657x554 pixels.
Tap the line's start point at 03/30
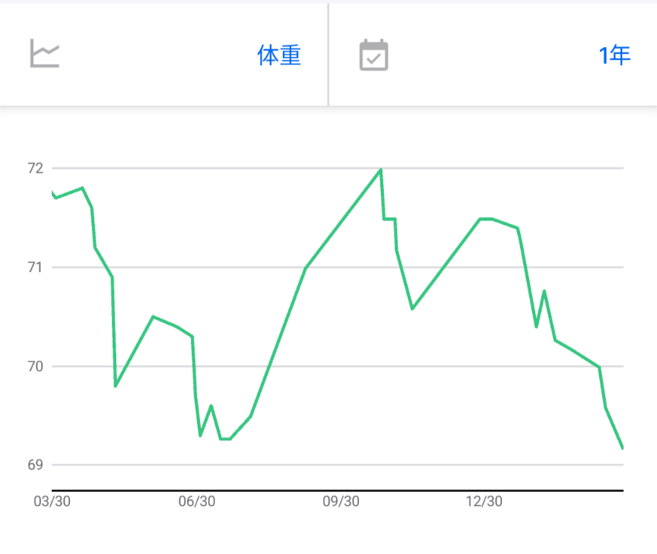point(53,195)
